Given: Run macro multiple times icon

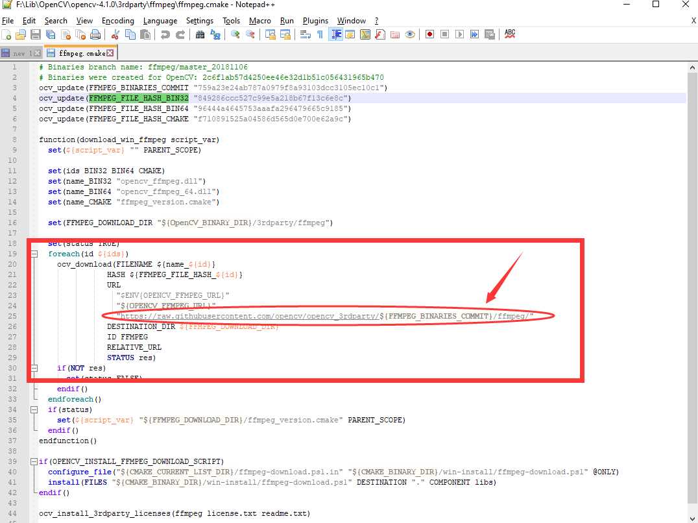Looking at the screenshot, I should 475,35.
